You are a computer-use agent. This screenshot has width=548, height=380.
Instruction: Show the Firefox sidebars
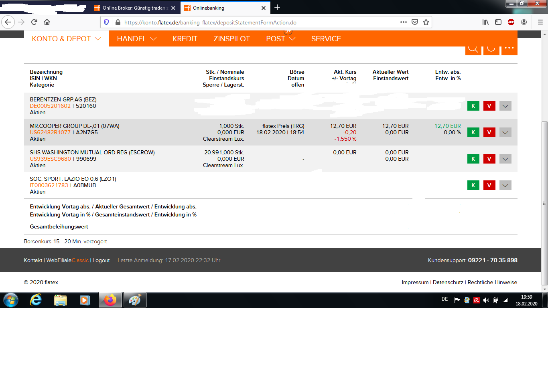click(498, 22)
